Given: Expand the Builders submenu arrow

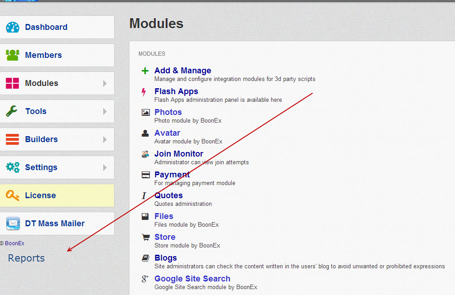Looking at the screenshot, I should (105, 139).
